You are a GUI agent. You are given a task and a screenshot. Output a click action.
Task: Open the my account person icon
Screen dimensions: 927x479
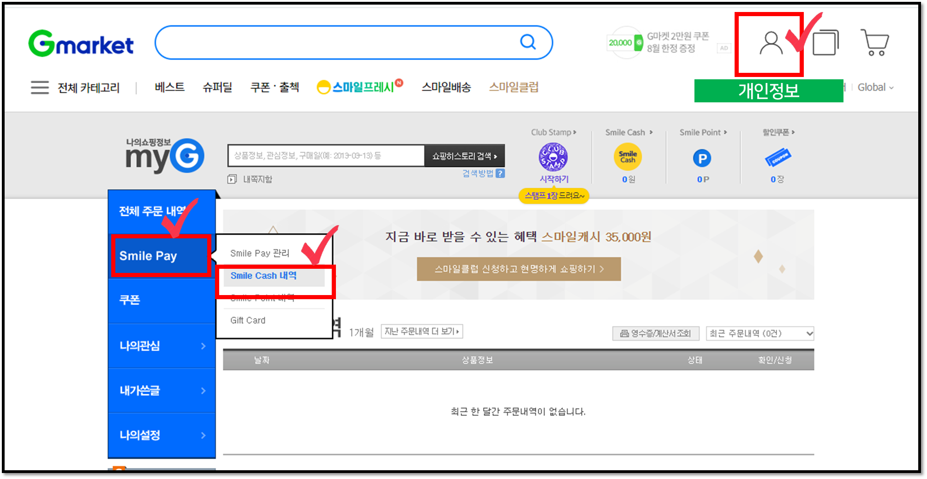coord(771,43)
